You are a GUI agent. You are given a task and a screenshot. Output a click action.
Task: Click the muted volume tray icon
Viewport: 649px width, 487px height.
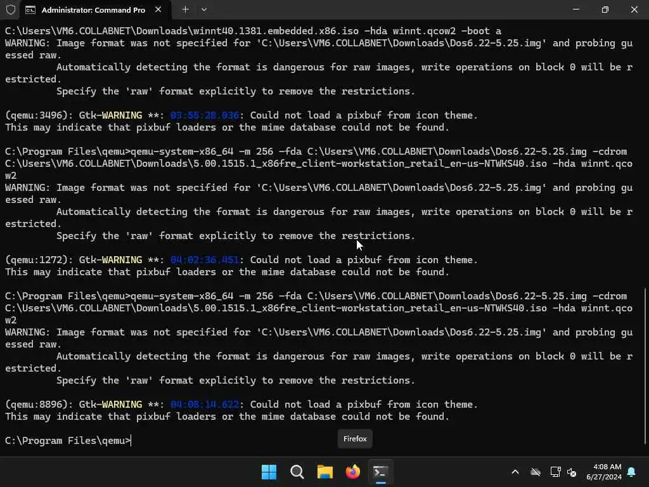(572, 472)
